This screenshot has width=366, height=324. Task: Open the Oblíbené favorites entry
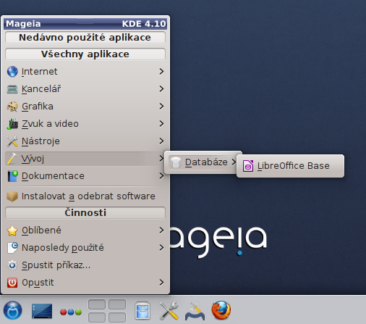coord(85,230)
